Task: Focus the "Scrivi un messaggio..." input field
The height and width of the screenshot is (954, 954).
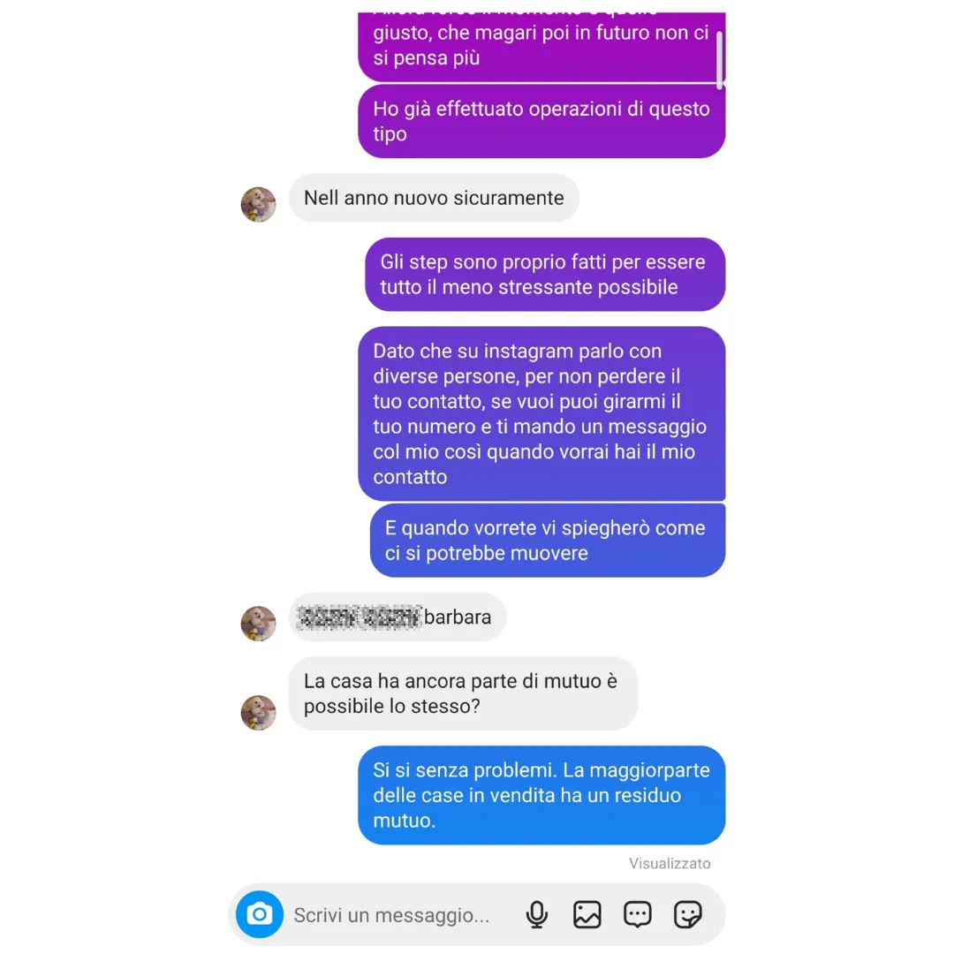Action: (402, 914)
